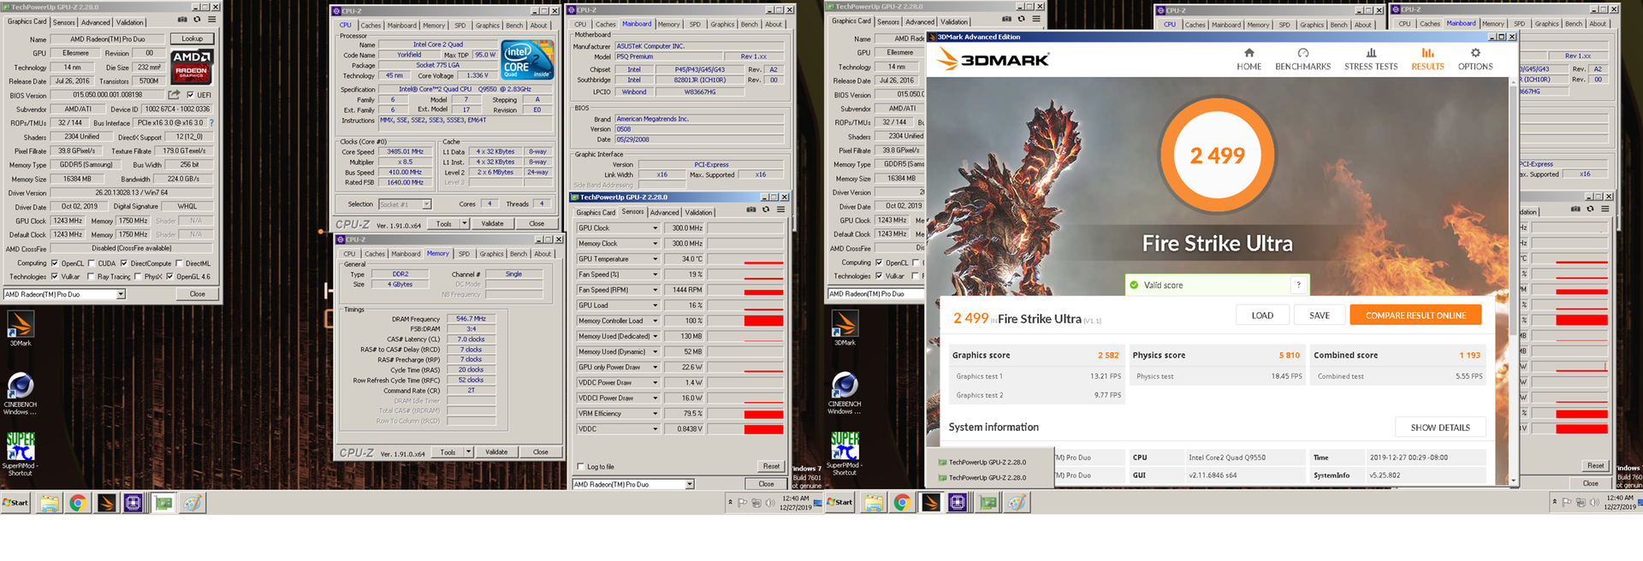
Task: Click BIOS export arrow icon beside UEFI checkbox
Action: [x=175, y=94]
